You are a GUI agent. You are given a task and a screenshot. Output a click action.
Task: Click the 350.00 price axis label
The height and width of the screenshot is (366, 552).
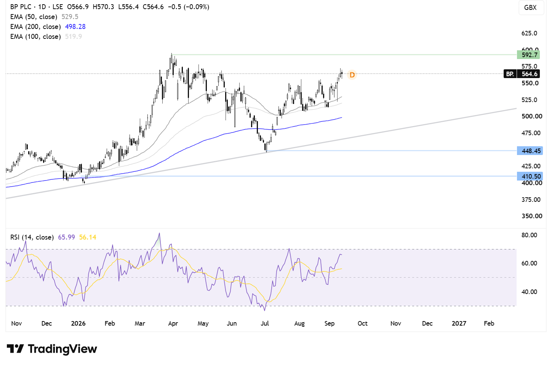pyautogui.click(x=532, y=216)
